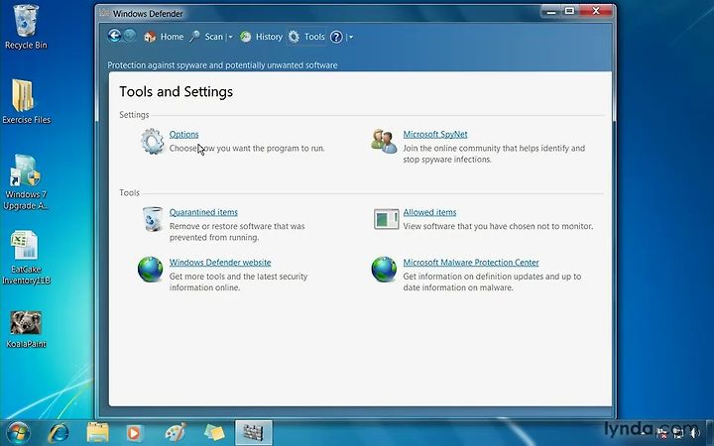Expand the Scan options dropdown arrow
Screen dimensions: 714x446
[230, 37]
